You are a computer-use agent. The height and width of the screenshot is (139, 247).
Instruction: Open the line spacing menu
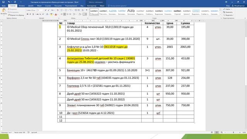[x=74, y=14]
